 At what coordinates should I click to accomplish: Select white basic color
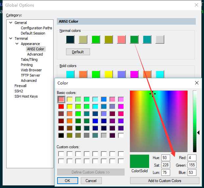(121, 135)
